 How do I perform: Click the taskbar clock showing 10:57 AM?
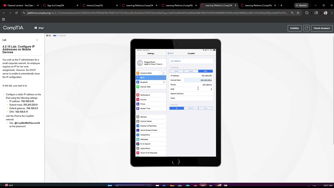[328, 186]
